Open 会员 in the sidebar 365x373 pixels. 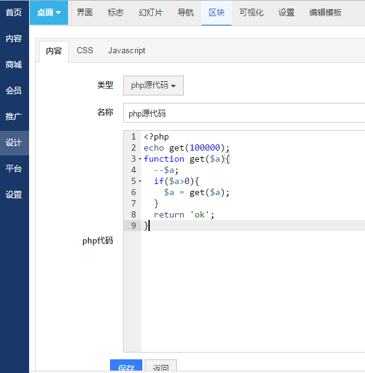[x=14, y=90]
